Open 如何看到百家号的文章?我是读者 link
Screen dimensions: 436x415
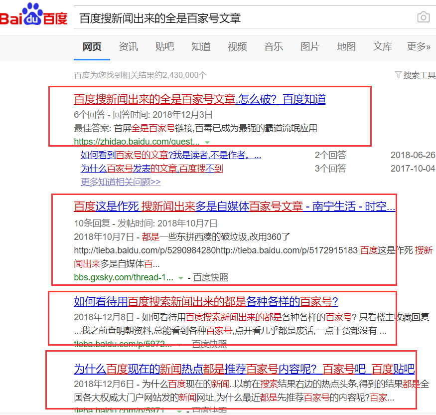(171, 155)
